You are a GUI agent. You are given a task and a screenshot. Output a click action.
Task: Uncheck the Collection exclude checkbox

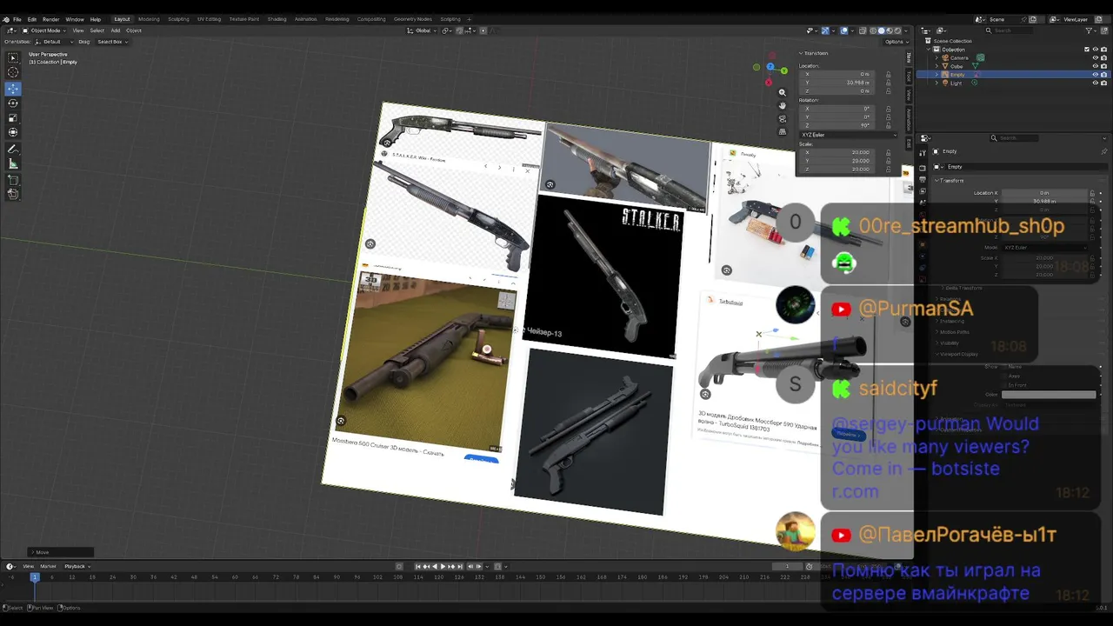coord(1087,50)
